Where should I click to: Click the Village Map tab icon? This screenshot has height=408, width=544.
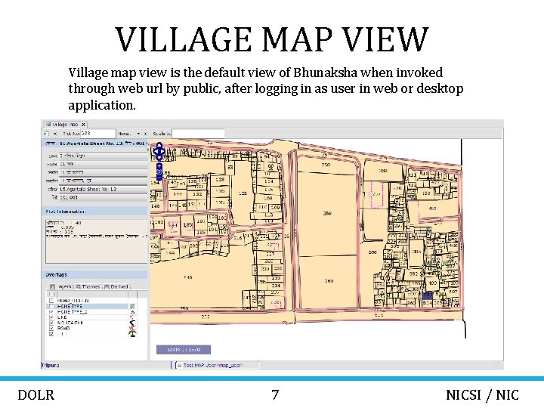(48, 124)
